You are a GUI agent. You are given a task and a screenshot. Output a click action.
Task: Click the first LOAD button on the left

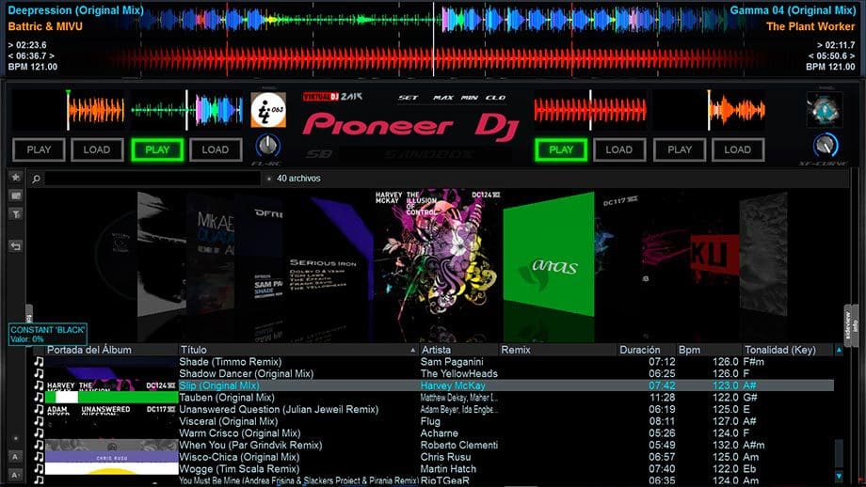click(97, 149)
